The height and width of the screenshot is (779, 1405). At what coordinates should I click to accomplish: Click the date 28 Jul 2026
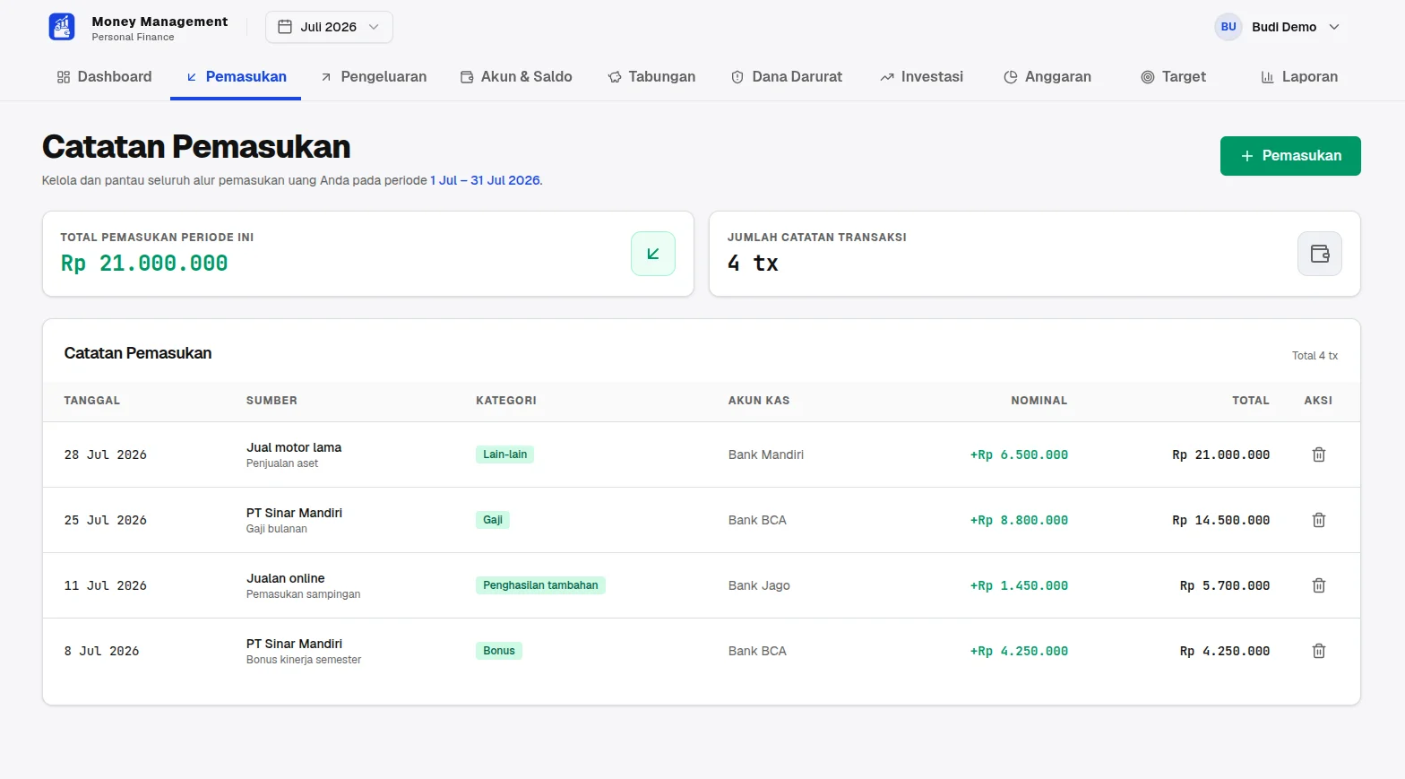[x=105, y=454]
